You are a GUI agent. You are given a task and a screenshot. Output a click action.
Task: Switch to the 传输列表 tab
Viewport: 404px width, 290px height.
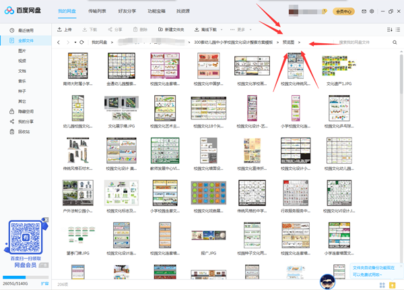[x=97, y=11]
